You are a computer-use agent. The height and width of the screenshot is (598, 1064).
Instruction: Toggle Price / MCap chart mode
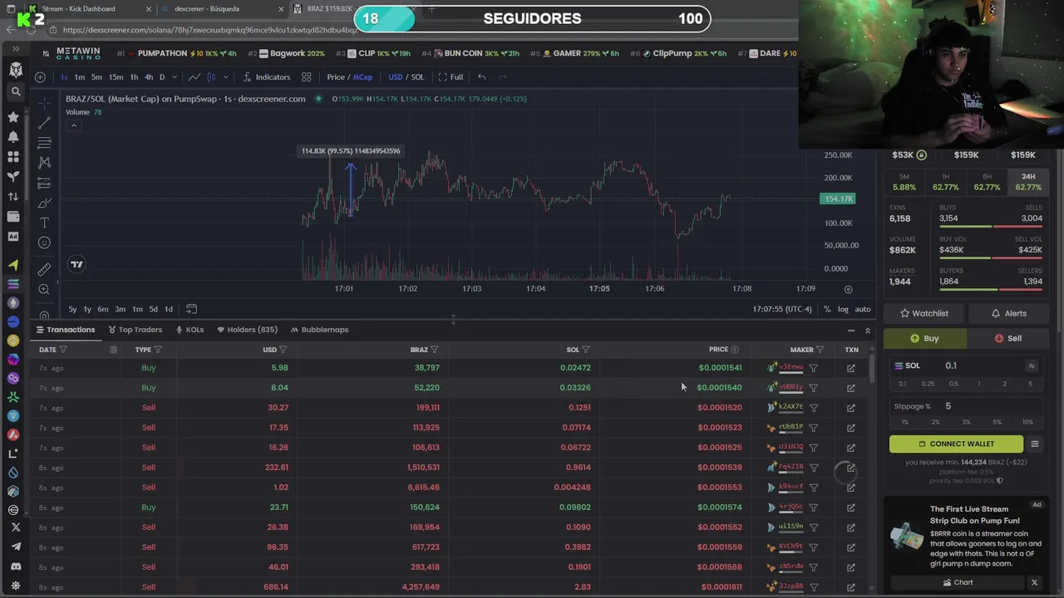[x=349, y=77]
